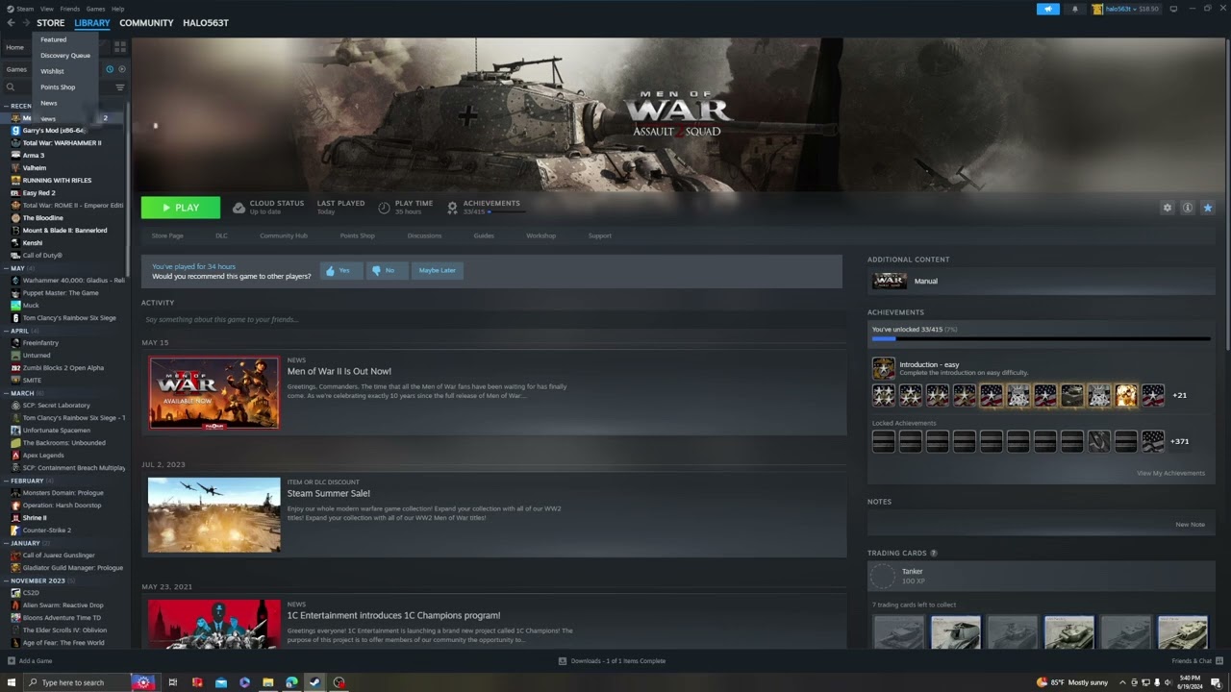Viewport: 1231px width, 692px height.
Task: Open the Workshop link
Action: pos(540,235)
